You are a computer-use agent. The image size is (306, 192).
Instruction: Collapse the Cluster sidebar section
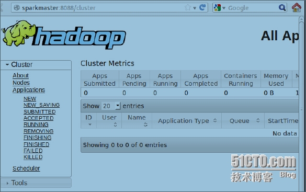(x=36, y=64)
